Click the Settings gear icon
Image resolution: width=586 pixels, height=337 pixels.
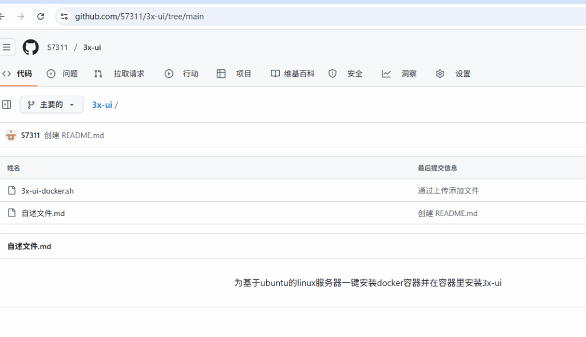pos(440,74)
